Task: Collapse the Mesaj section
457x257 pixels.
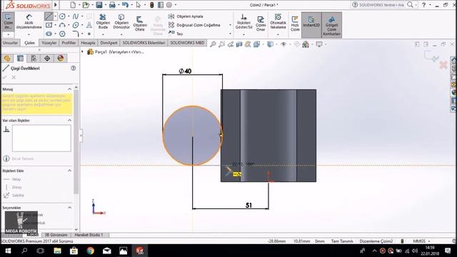Action: click(70, 89)
